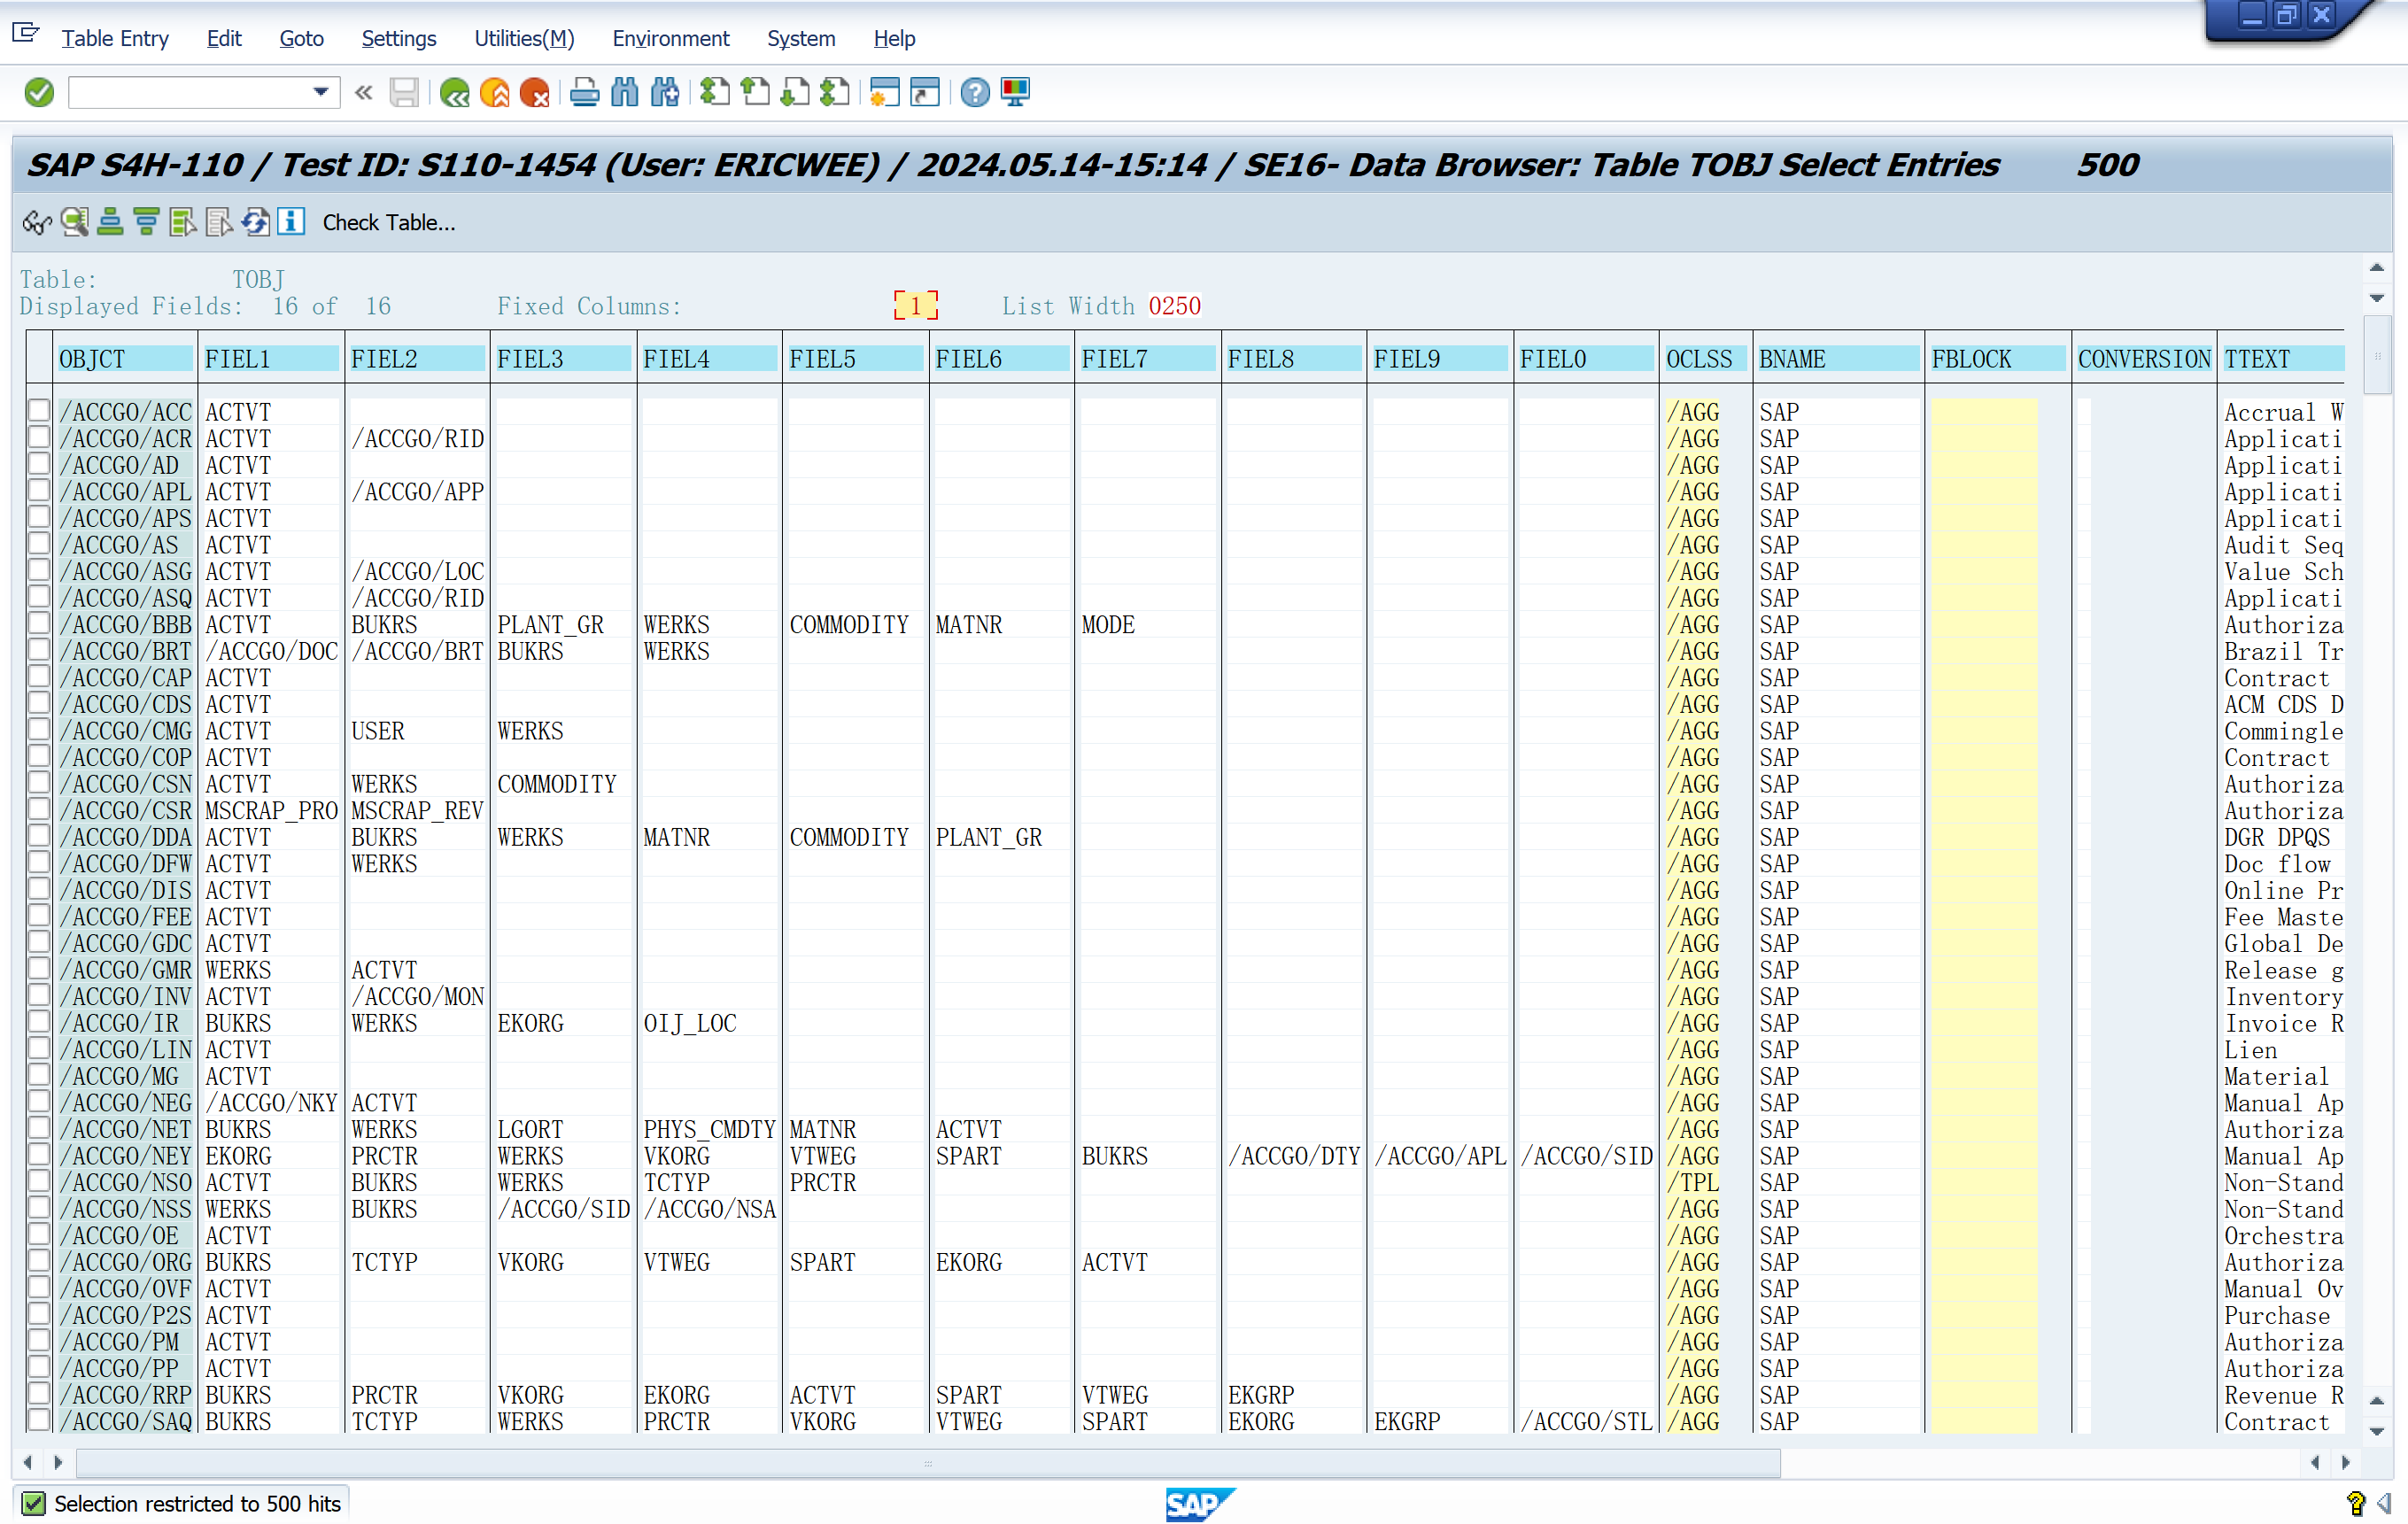Image resolution: width=2408 pixels, height=1524 pixels.
Task: Click the horizontal scrollbar track at bottom
Action: 2040,1463
